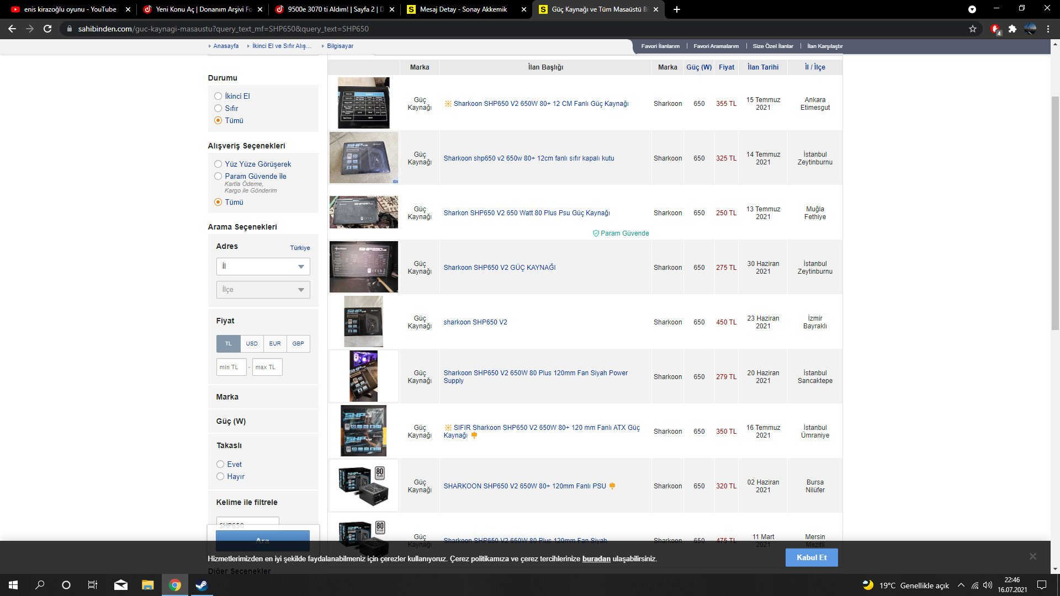Close the YouTube enis kirazoğlu tab

point(128,9)
